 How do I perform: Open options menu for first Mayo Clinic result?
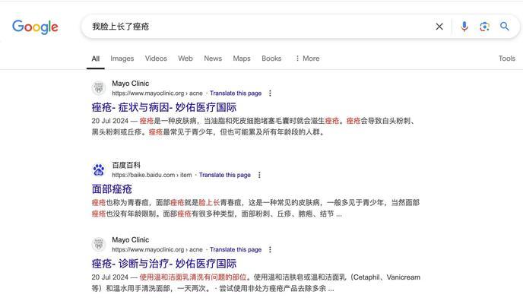[x=270, y=93]
